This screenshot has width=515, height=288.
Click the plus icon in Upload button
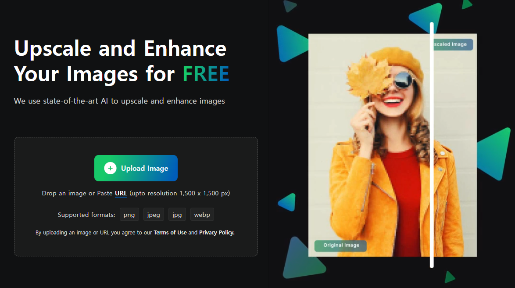coord(111,168)
